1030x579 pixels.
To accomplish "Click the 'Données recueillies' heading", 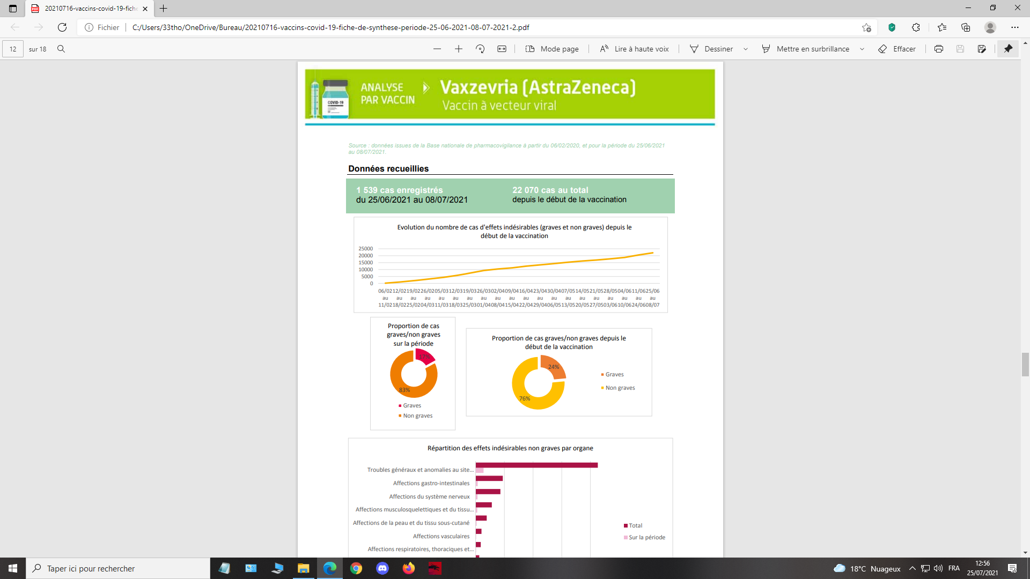I will (388, 168).
